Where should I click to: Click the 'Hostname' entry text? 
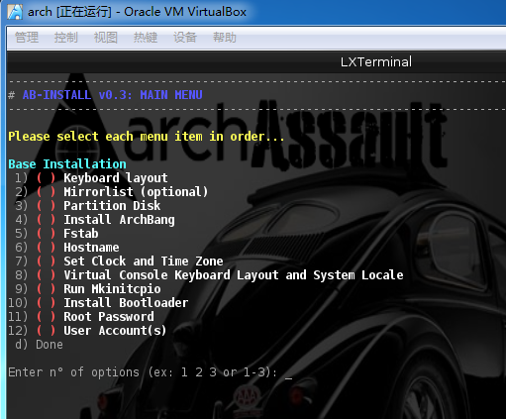(91, 248)
